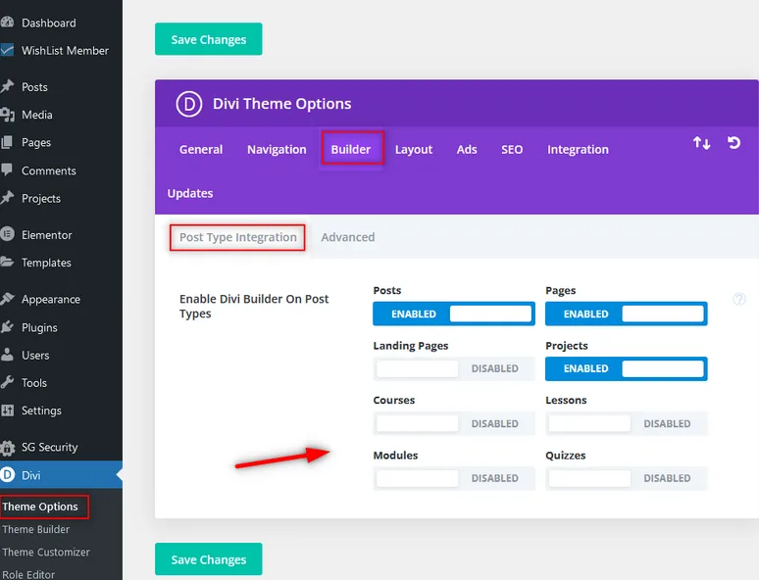Viewport: 759px width, 580px height.
Task: Click the reset to defaults icon
Action: [734, 143]
